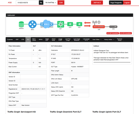Open the Metro Akses tab
Screen dimensions: 139x114
34,39
